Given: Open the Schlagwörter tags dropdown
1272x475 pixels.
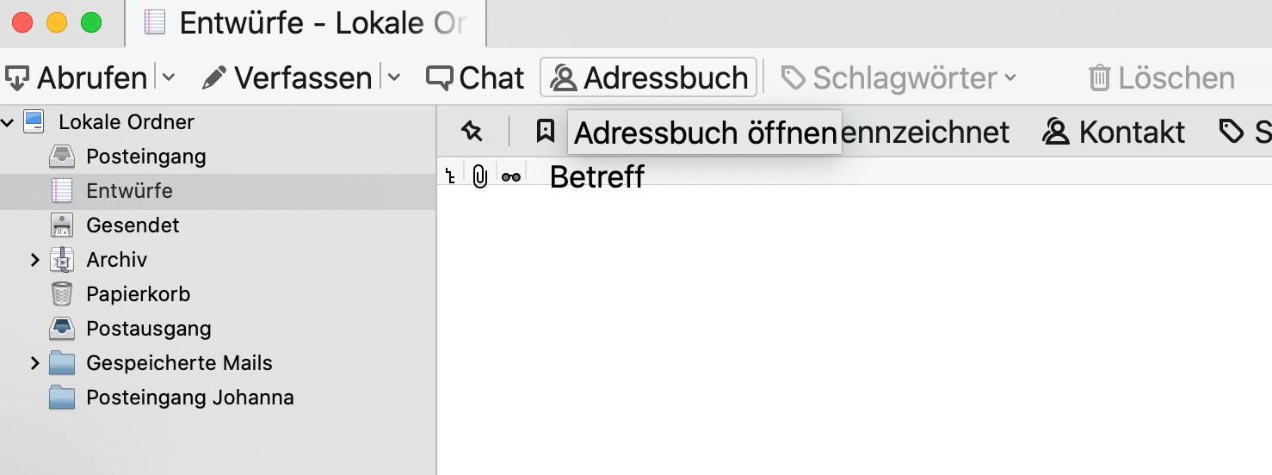Looking at the screenshot, I should 898,78.
